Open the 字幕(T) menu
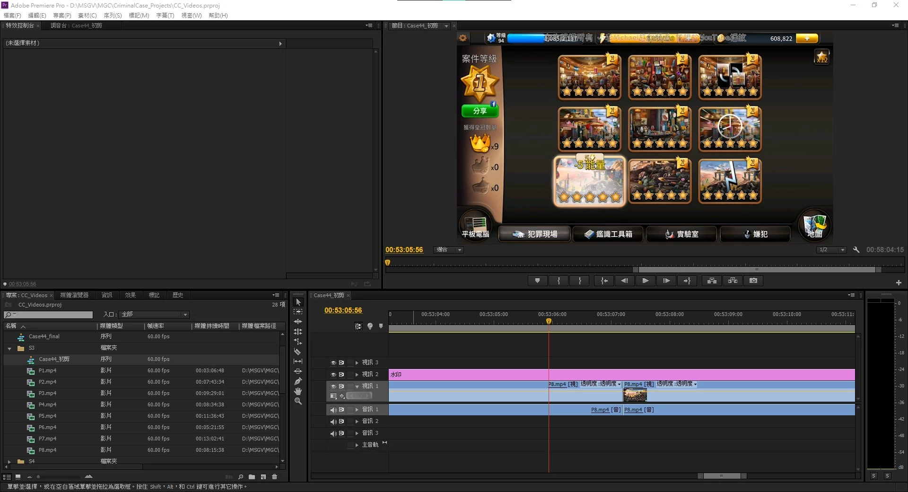908x492 pixels. tap(165, 15)
